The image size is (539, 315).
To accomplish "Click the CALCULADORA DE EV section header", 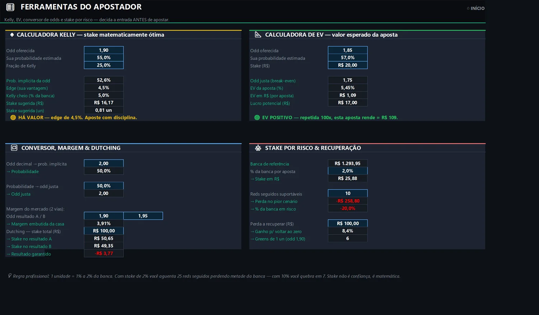I will pos(331,35).
